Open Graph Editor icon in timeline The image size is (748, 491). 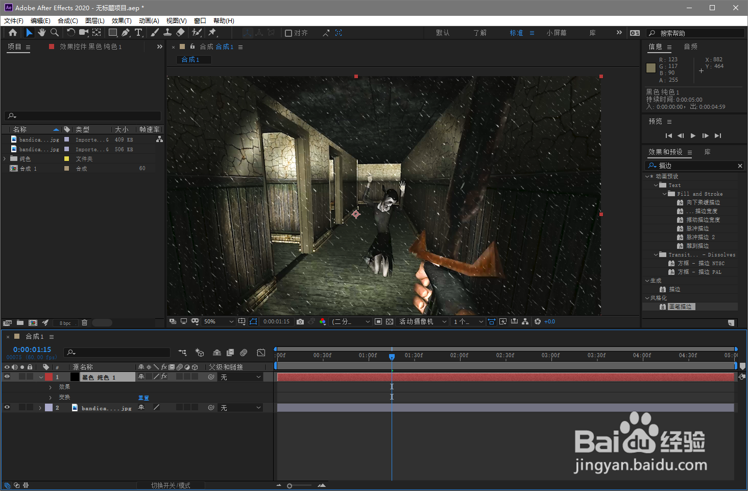click(x=261, y=353)
